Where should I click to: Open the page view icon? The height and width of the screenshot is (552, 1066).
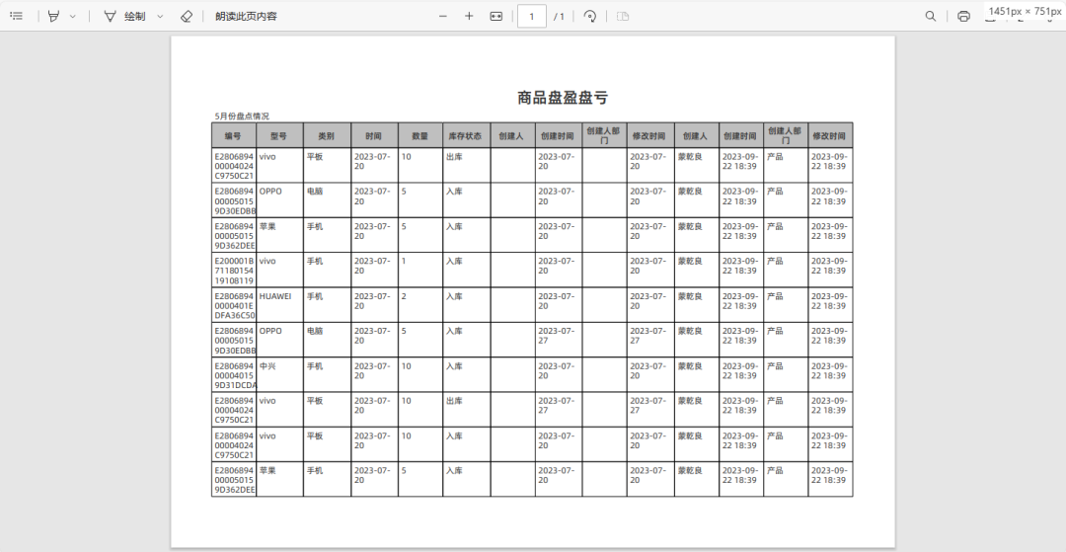[x=623, y=16]
